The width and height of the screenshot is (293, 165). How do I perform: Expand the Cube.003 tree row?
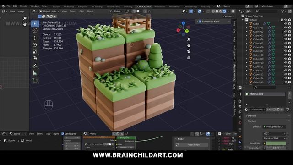[246, 36]
